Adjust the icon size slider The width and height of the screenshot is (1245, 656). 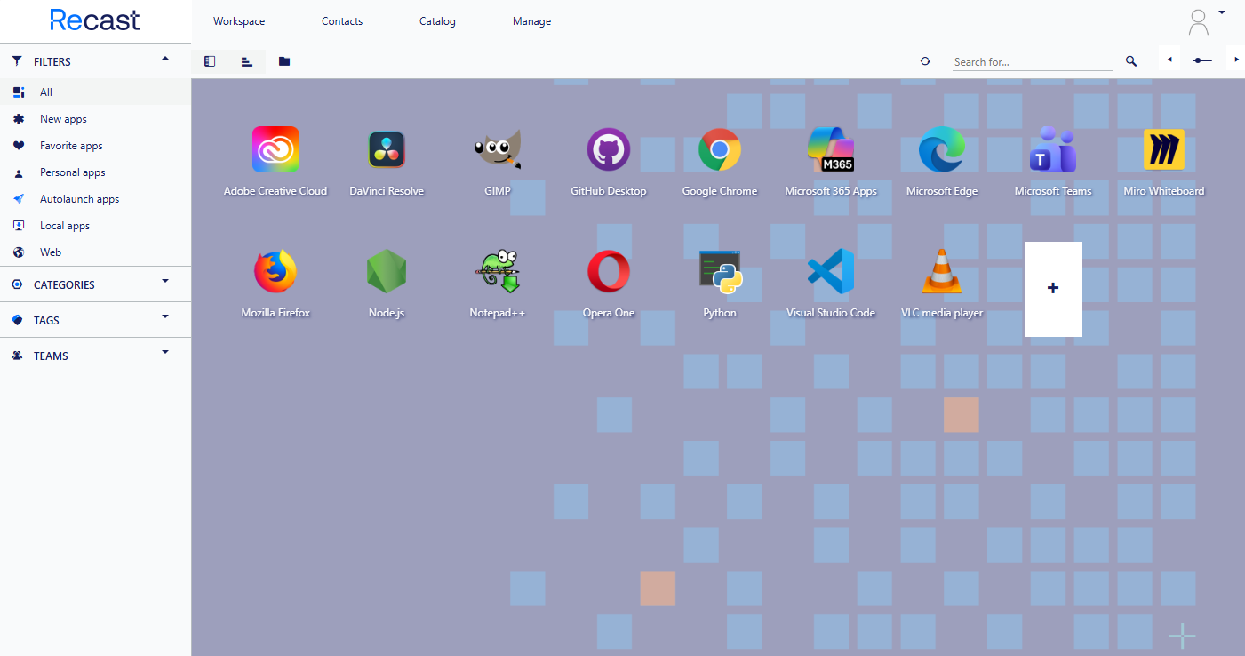(x=1202, y=60)
